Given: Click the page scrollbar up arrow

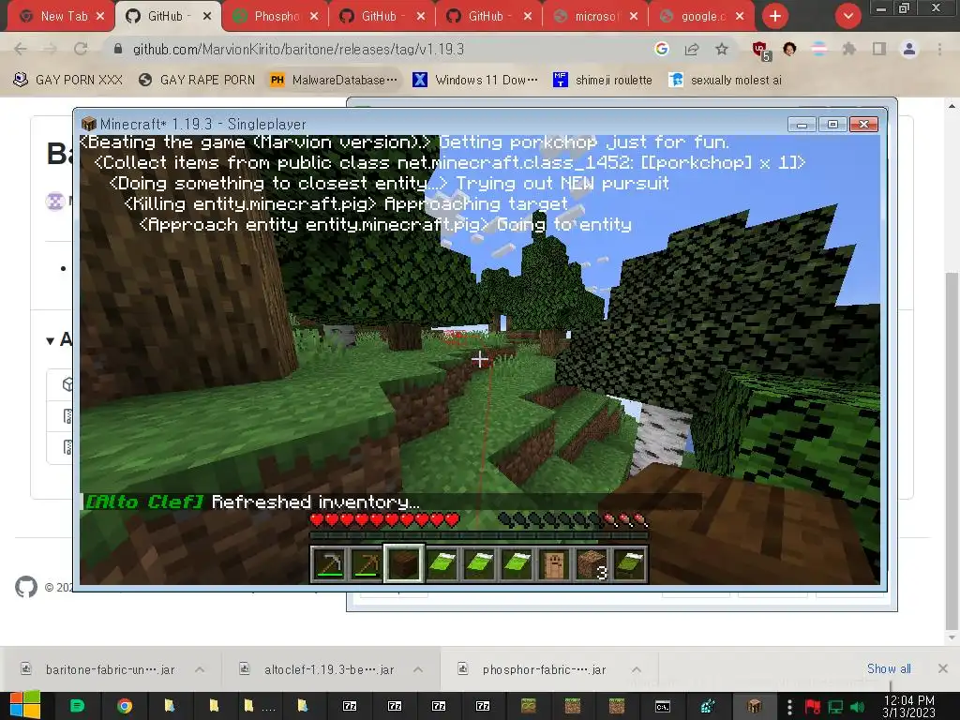Looking at the screenshot, I should (x=952, y=105).
